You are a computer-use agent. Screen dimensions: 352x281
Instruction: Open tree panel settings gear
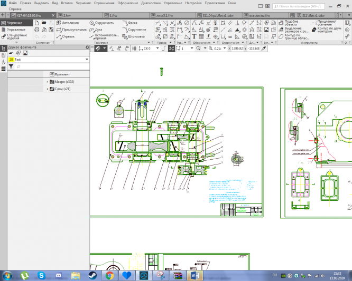[x=88, y=47]
